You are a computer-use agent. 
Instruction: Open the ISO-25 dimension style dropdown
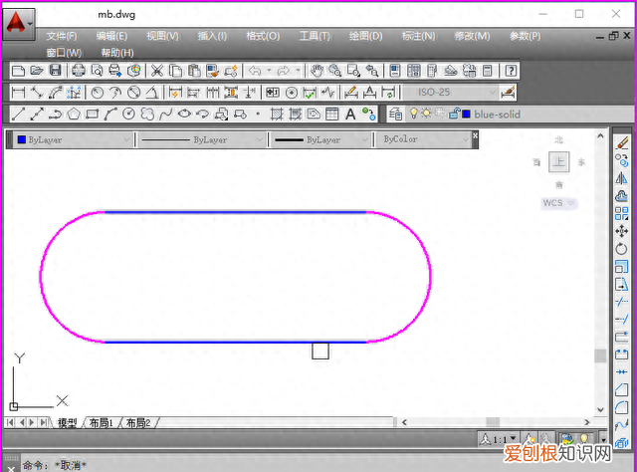450,93
